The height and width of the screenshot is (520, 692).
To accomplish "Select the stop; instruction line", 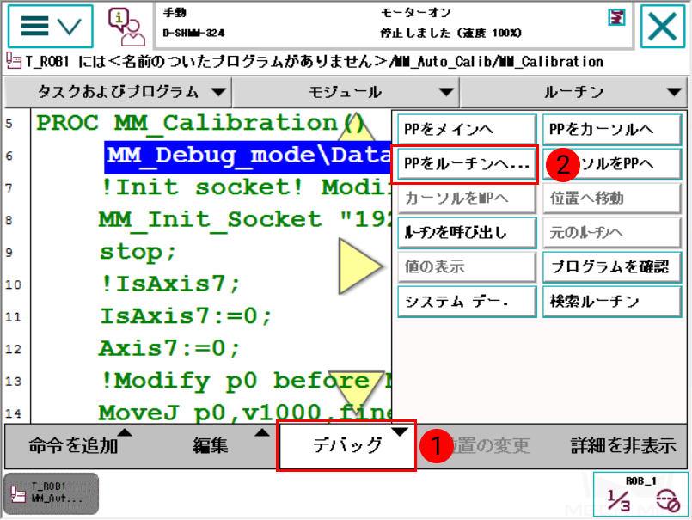I will click(138, 252).
